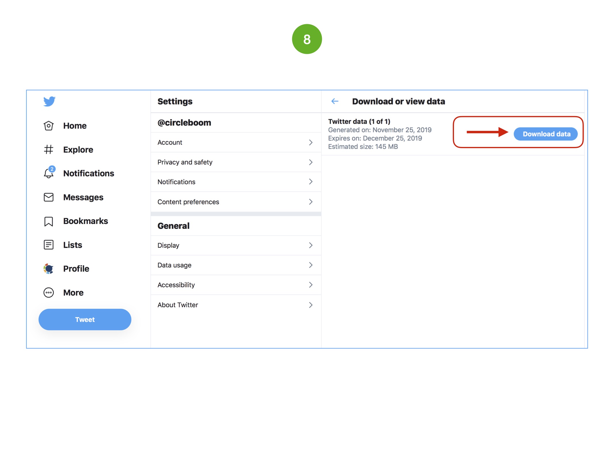This screenshot has width=614, height=461.
Task: Click the Bookmarks ribbon icon
Action: (x=49, y=221)
